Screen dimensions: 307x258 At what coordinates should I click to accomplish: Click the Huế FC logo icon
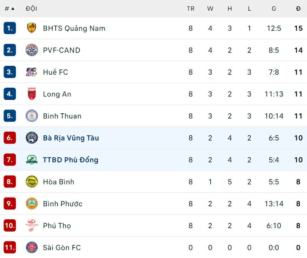[x=31, y=72]
